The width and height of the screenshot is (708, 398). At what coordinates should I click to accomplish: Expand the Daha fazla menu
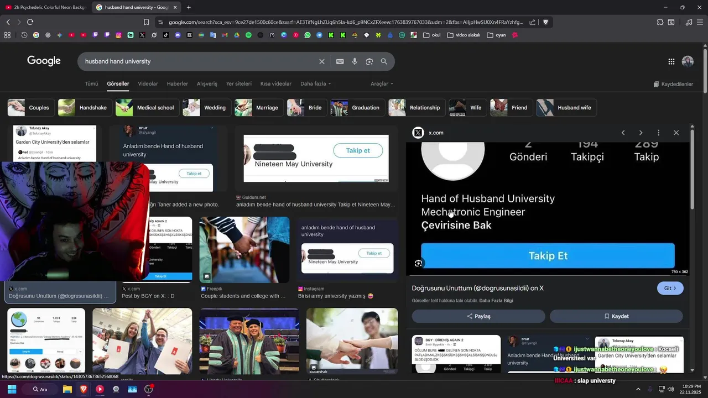pos(315,84)
